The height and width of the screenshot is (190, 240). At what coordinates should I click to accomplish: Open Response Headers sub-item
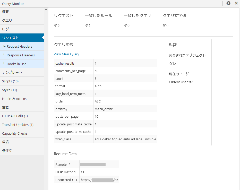tap(22, 55)
